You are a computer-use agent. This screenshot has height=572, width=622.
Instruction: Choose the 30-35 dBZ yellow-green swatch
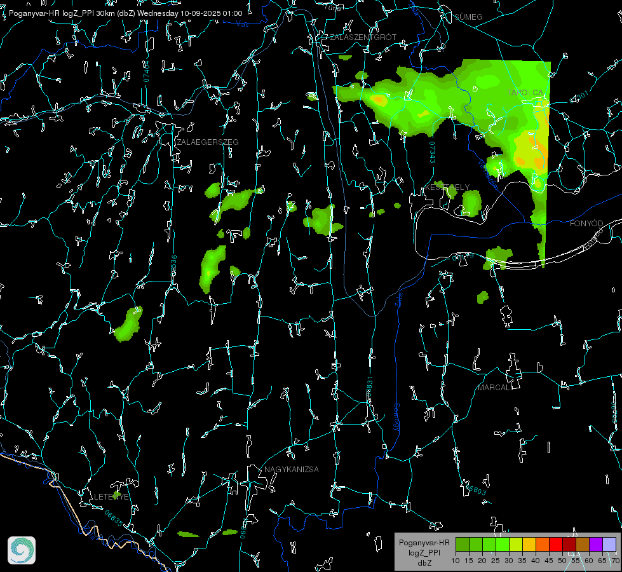pos(516,544)
